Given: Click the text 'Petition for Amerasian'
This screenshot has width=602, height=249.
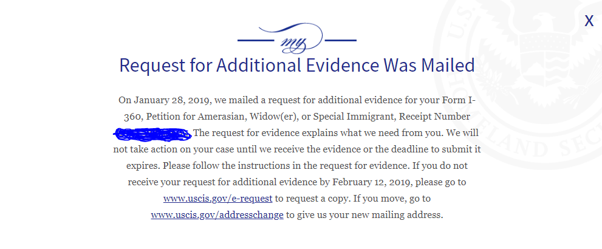Looking at the screenshot, I should pyautogui.click(x=197, y=117).
